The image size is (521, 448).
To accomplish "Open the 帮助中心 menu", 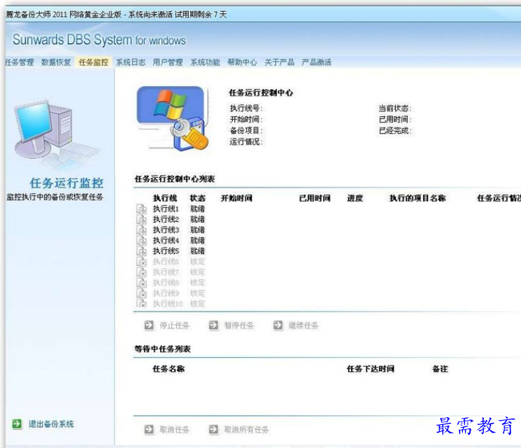I will [242, 62].
